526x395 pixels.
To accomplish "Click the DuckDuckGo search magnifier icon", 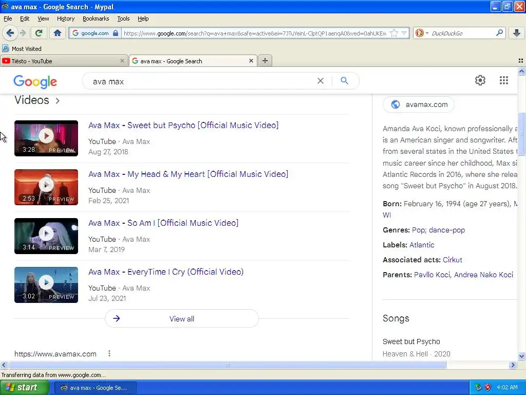I will (x=499, y=33).
